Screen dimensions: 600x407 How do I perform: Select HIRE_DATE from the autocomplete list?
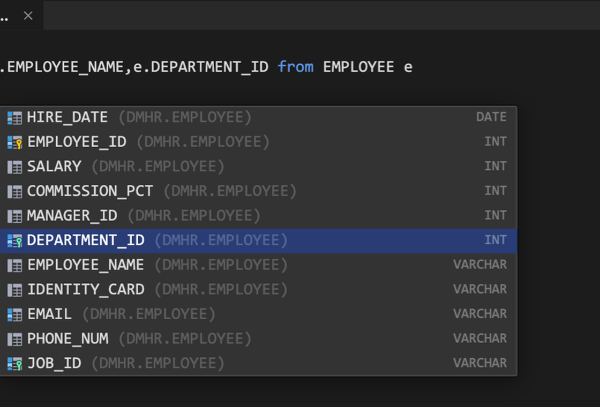click(67, 117)
